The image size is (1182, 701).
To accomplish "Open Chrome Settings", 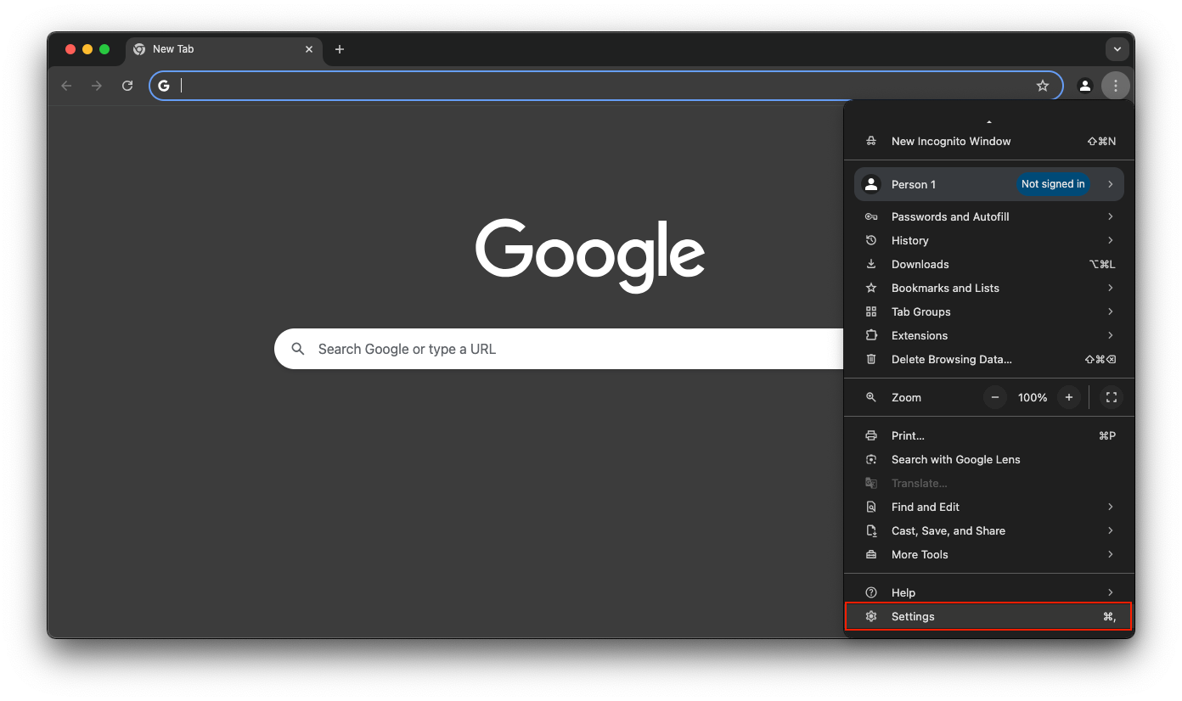I will 913,616.
